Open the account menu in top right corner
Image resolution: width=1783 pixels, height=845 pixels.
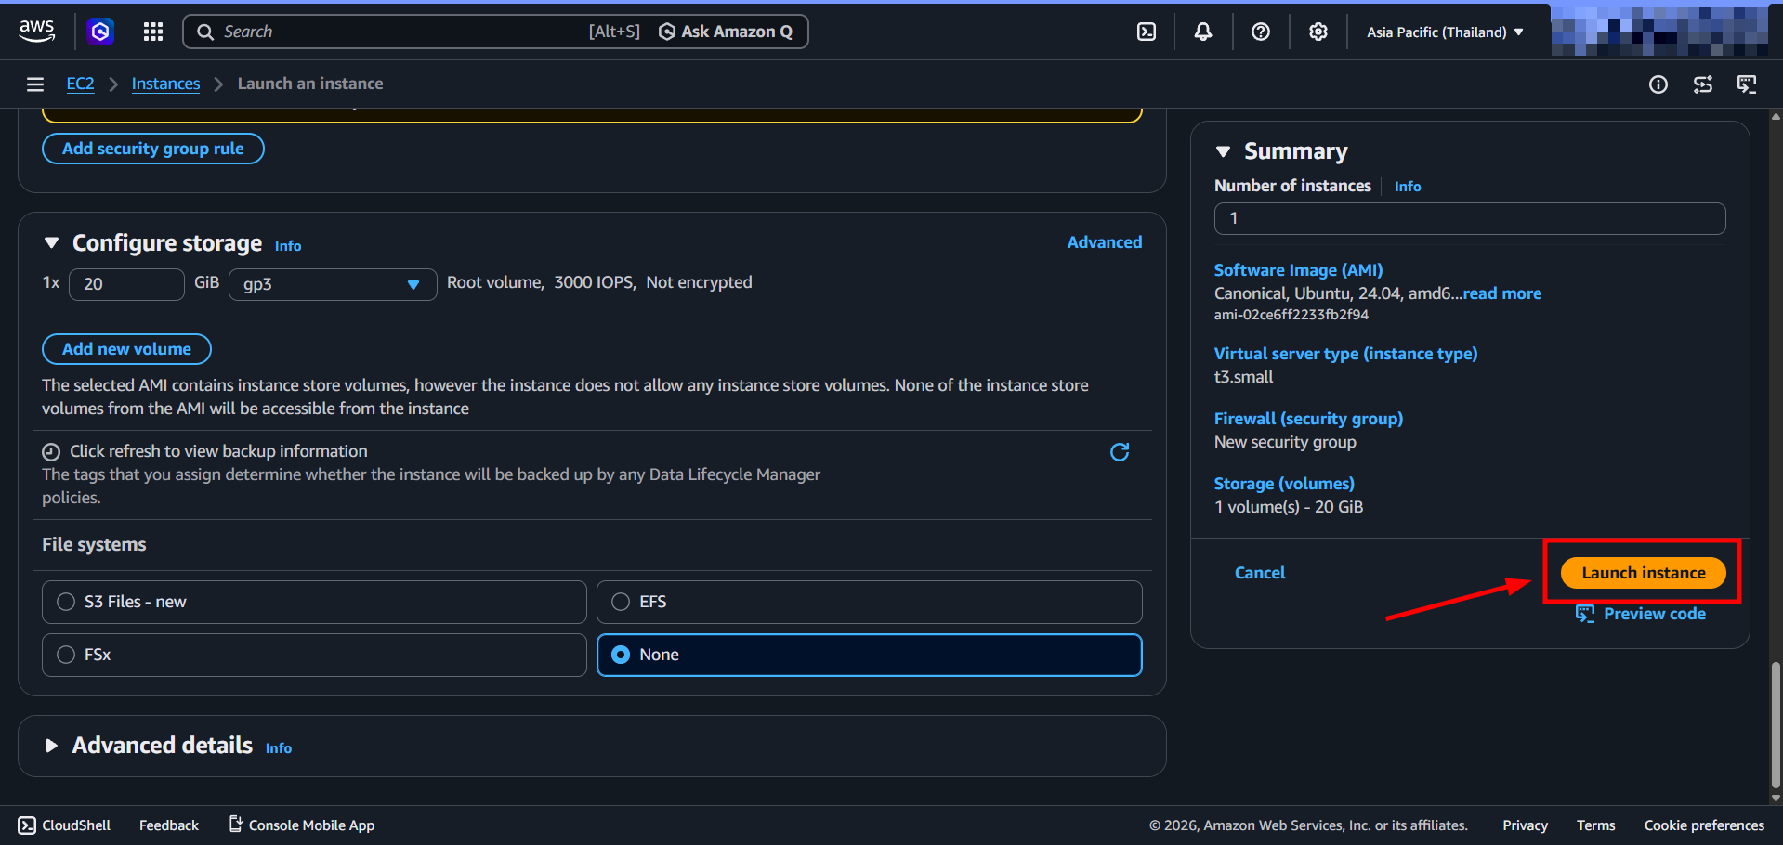[1659, 30]
